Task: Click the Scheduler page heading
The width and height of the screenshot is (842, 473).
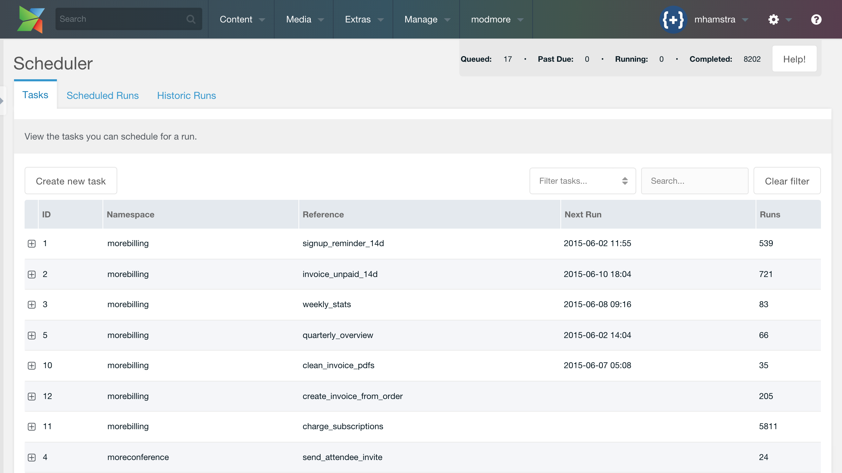Action: [x=53, y=63]
